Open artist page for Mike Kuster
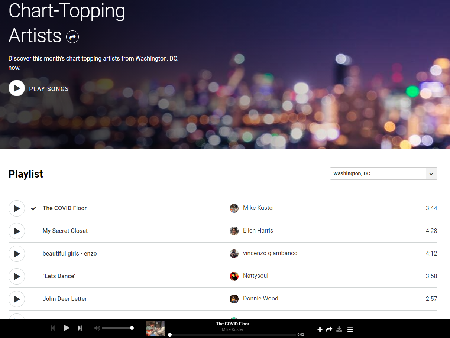This screenshot has width=450, height=338. pos(259,208)
